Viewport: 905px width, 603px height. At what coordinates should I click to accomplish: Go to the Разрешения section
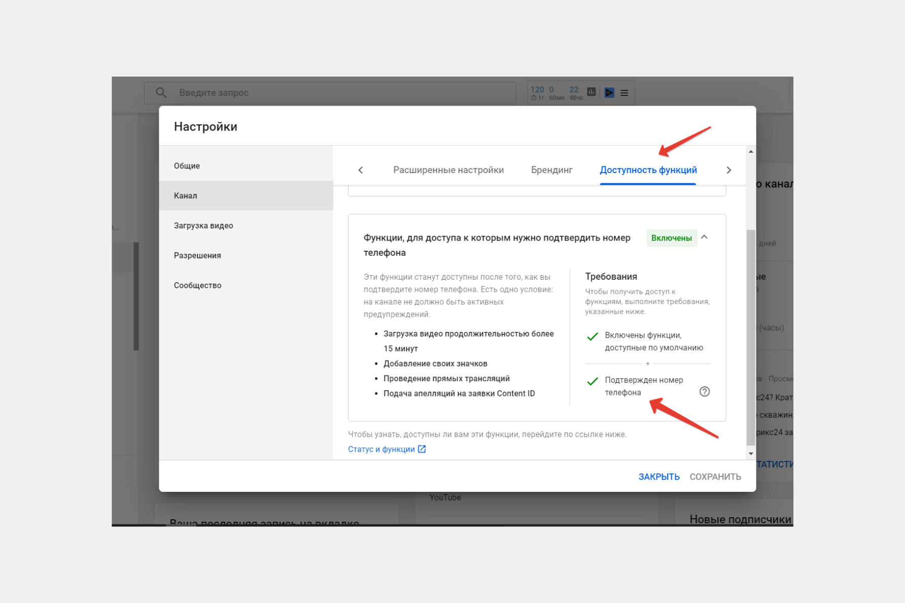pyautogui.click(x=197, y=256)
